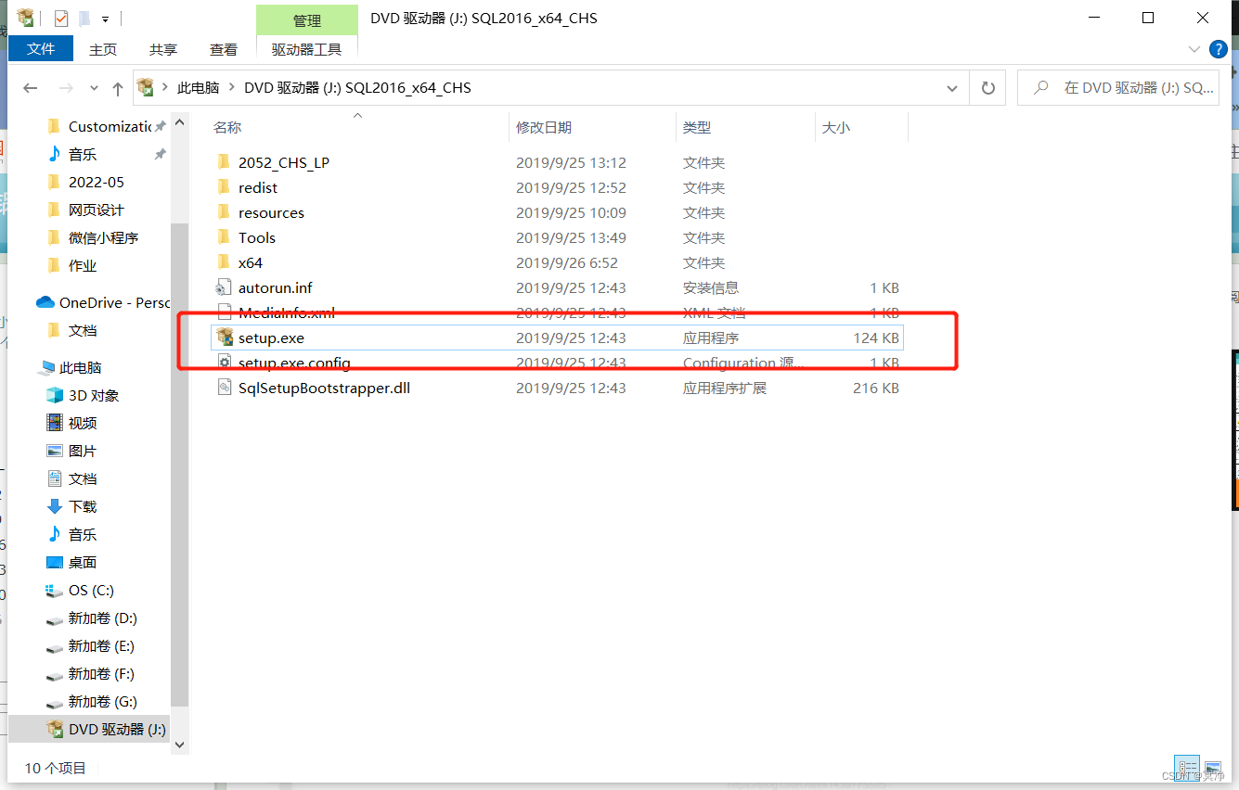
Task: Select 此电脑 in navigation pane
Action: pyautogui.click(x=80, y=367)
